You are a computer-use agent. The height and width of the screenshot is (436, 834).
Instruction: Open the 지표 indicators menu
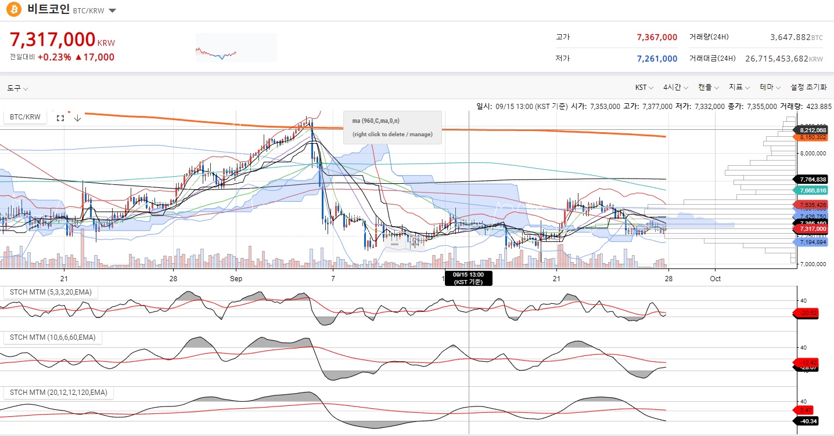click(739, 88)
